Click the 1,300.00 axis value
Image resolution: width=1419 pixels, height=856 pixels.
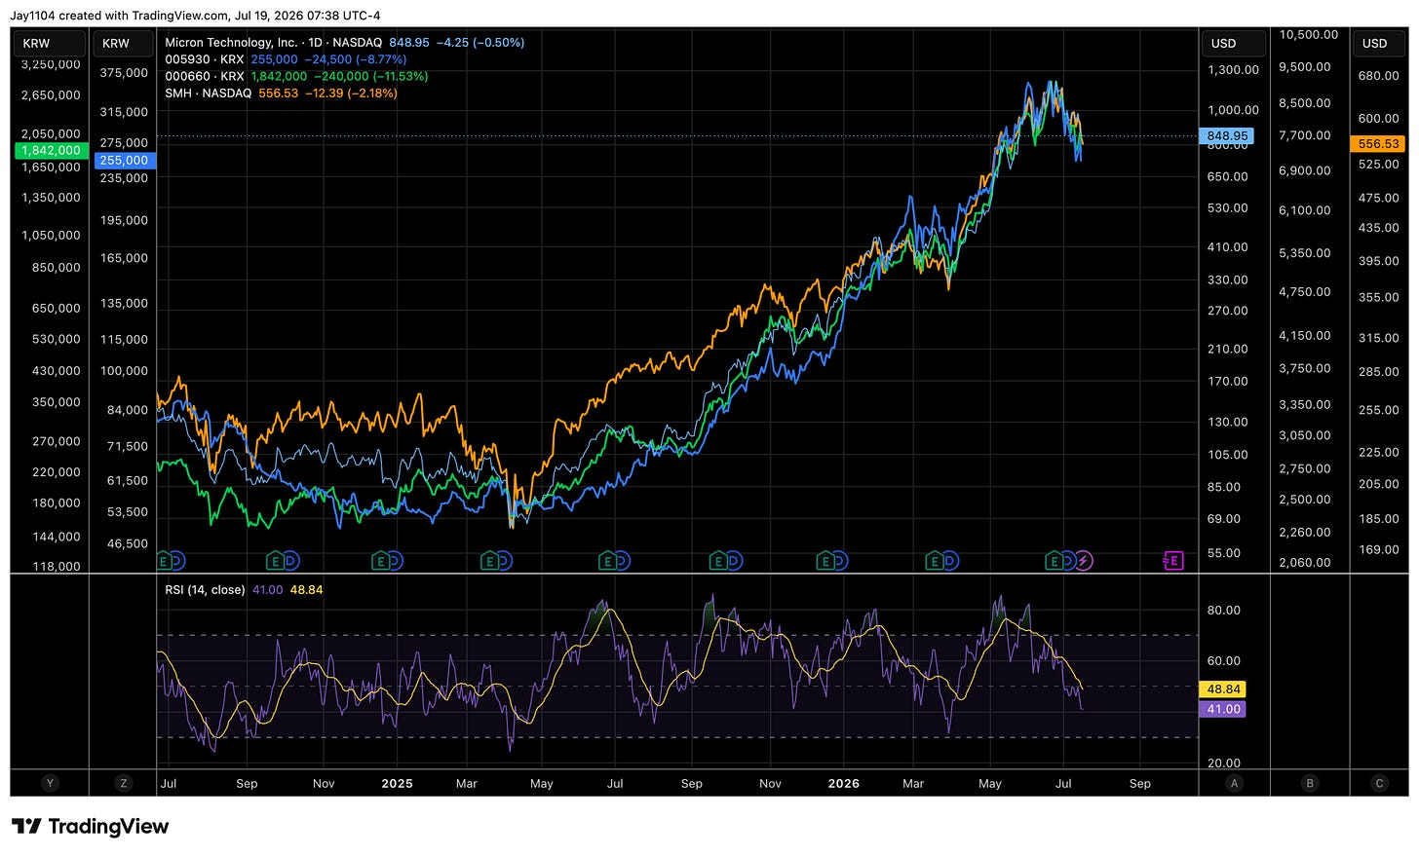point(1234,70)
